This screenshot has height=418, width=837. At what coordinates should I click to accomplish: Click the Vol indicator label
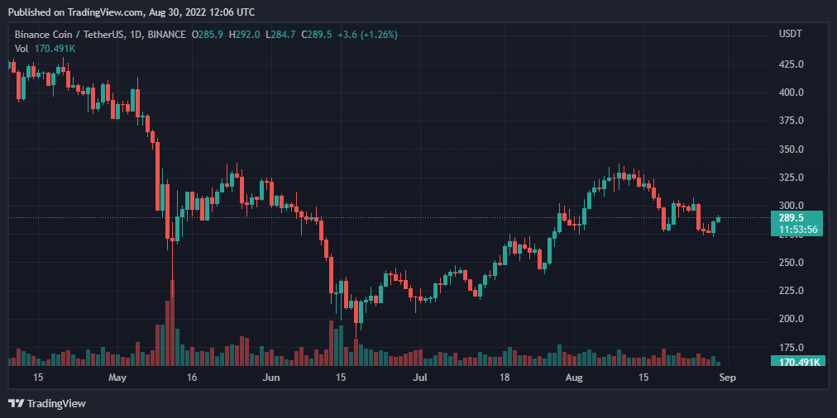point(22,49)
